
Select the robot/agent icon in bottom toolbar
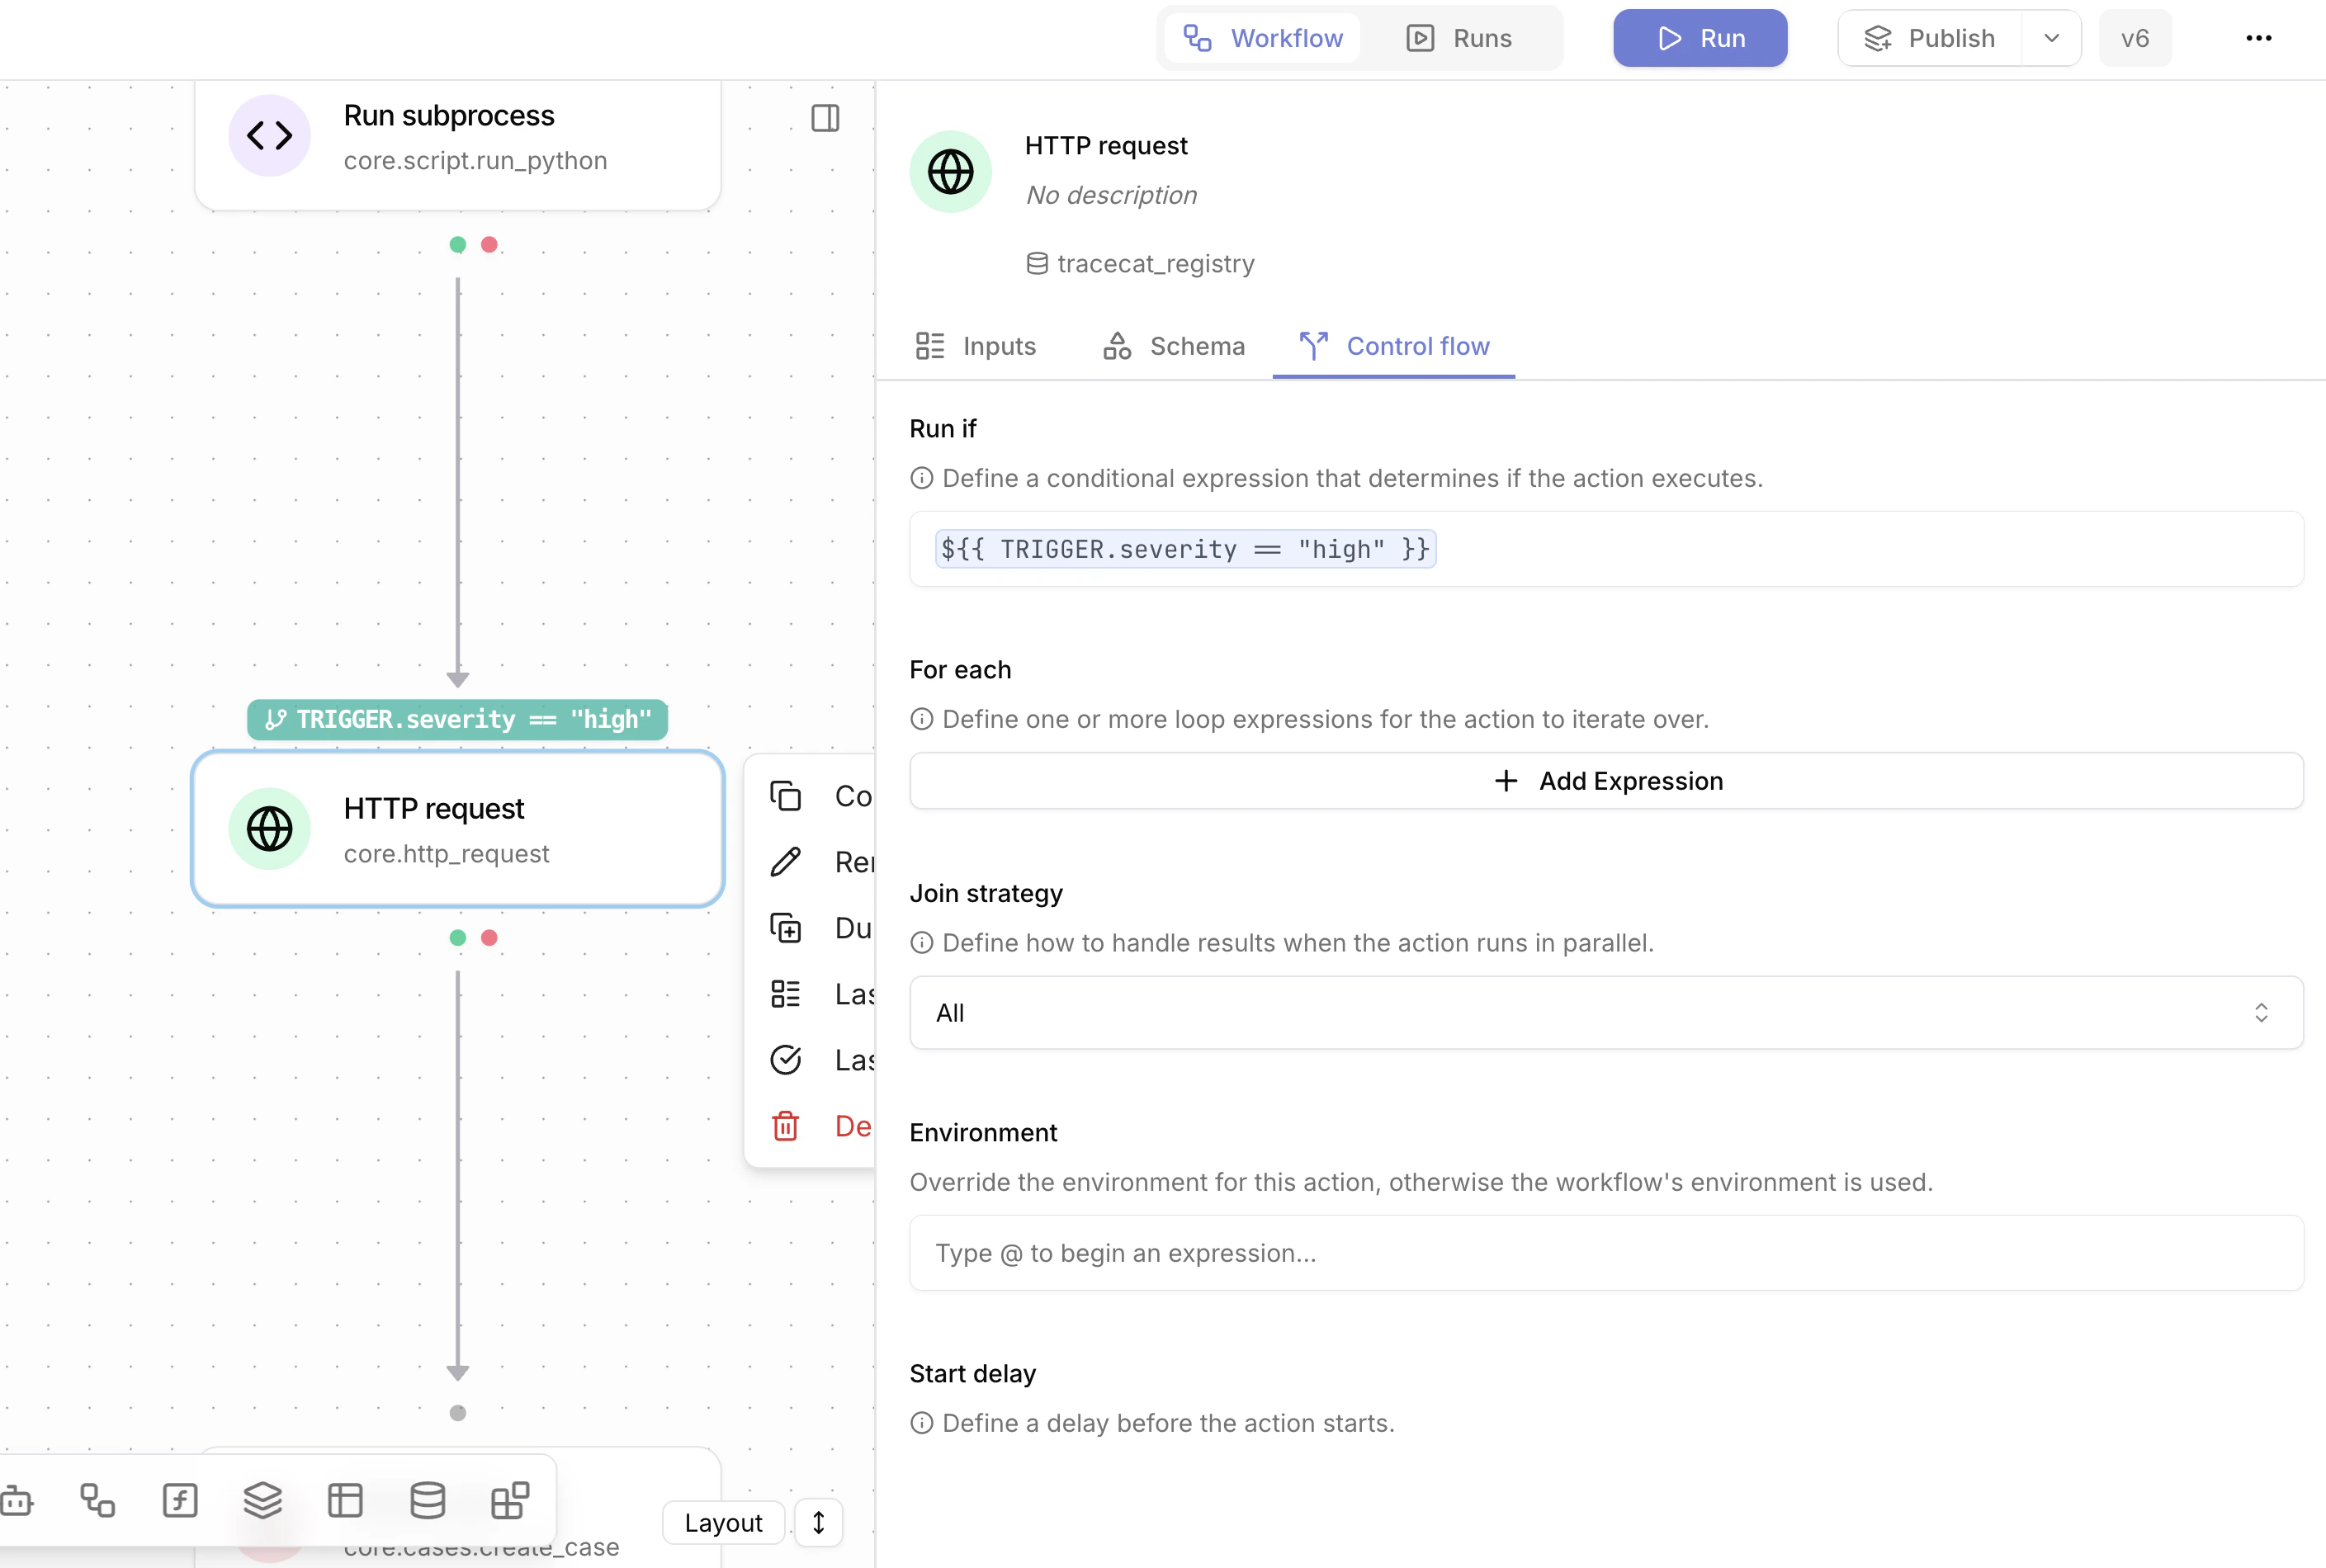(x=16, y=1500)
